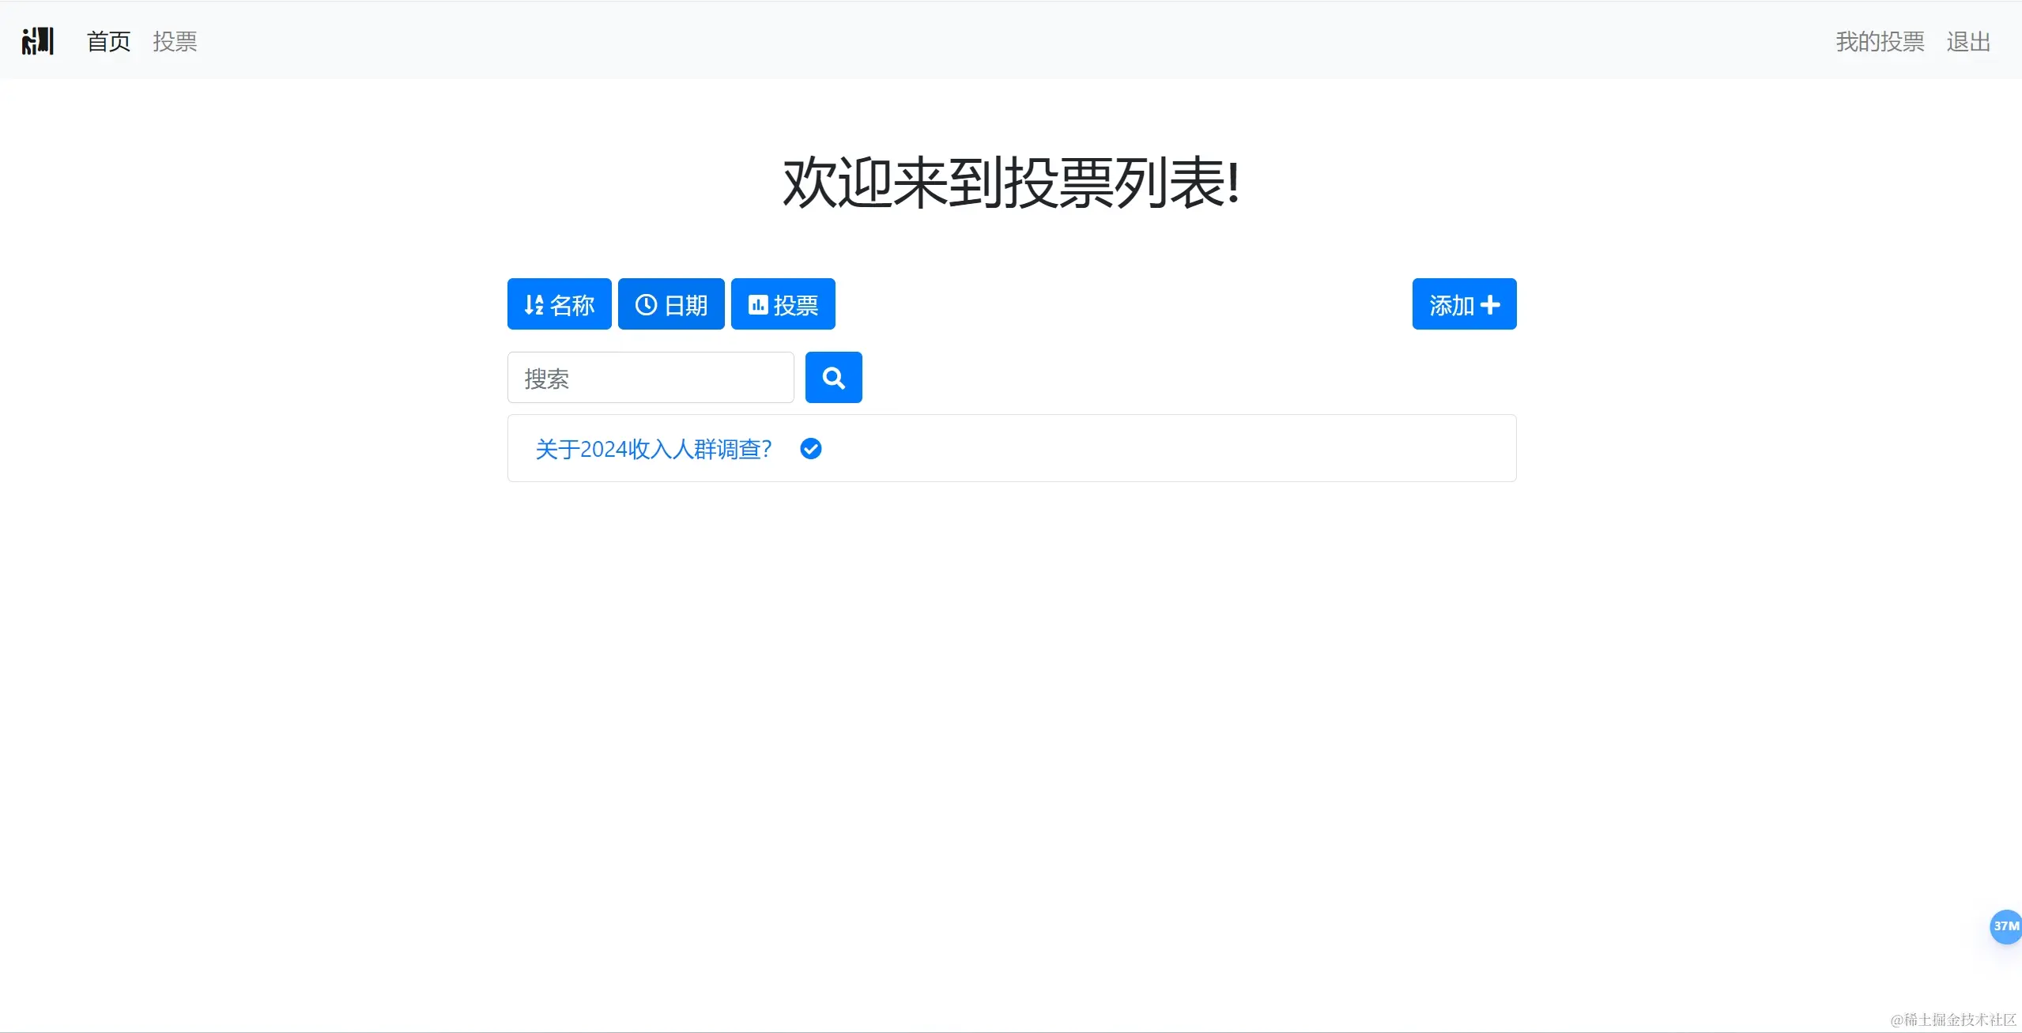Log out via 退出 link
2022x1033 pixels.
1967,41
